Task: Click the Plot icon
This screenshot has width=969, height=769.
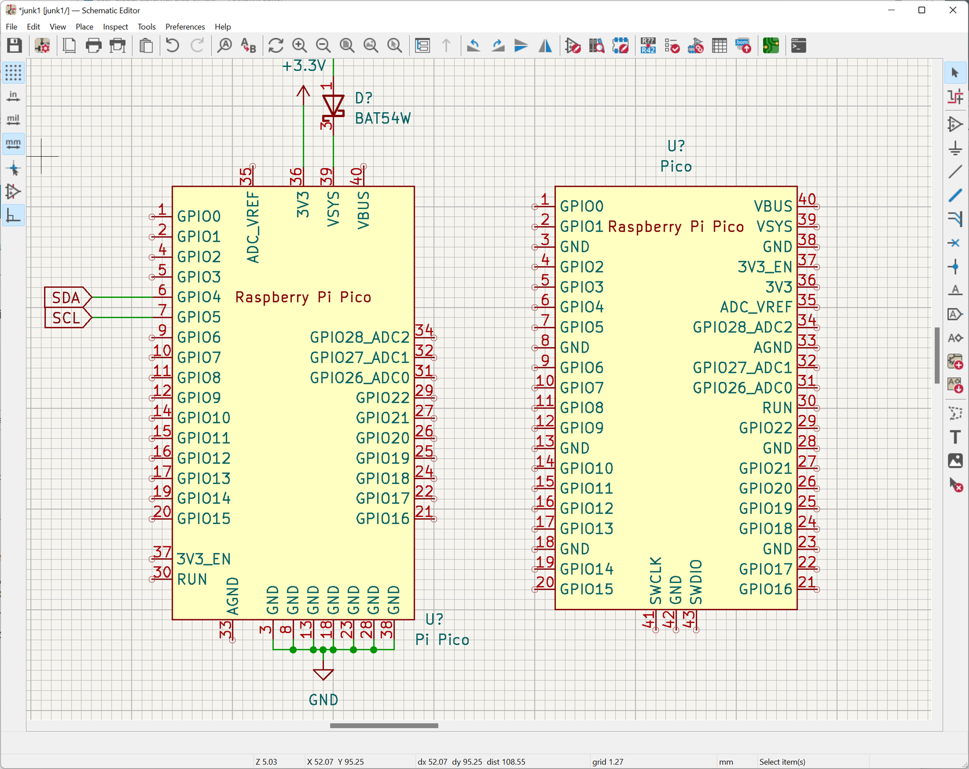Action: [x=118, y=46]
